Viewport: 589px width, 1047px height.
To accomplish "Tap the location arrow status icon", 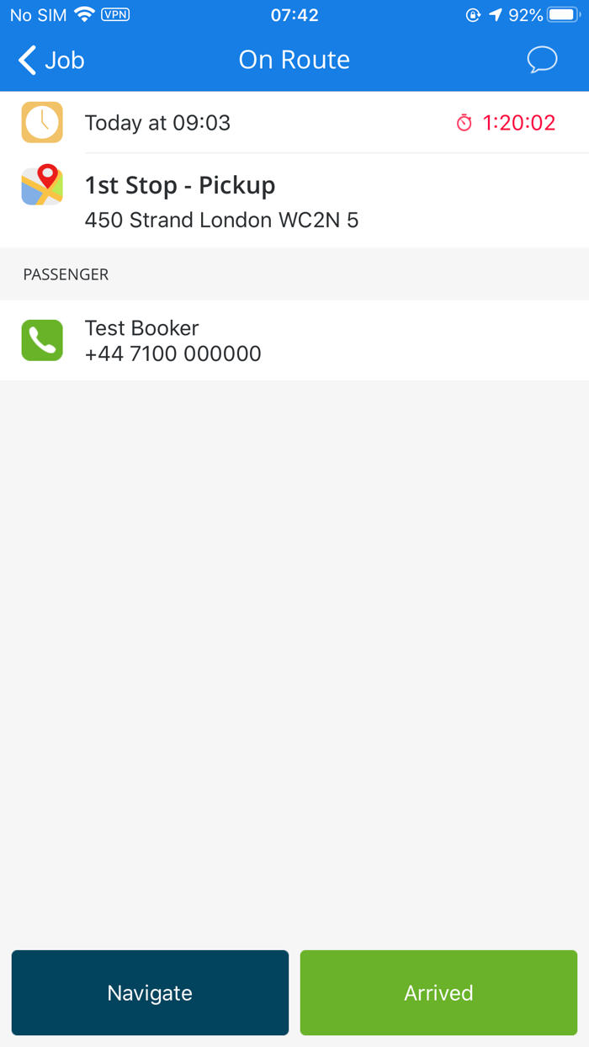I will click(496, 14).
